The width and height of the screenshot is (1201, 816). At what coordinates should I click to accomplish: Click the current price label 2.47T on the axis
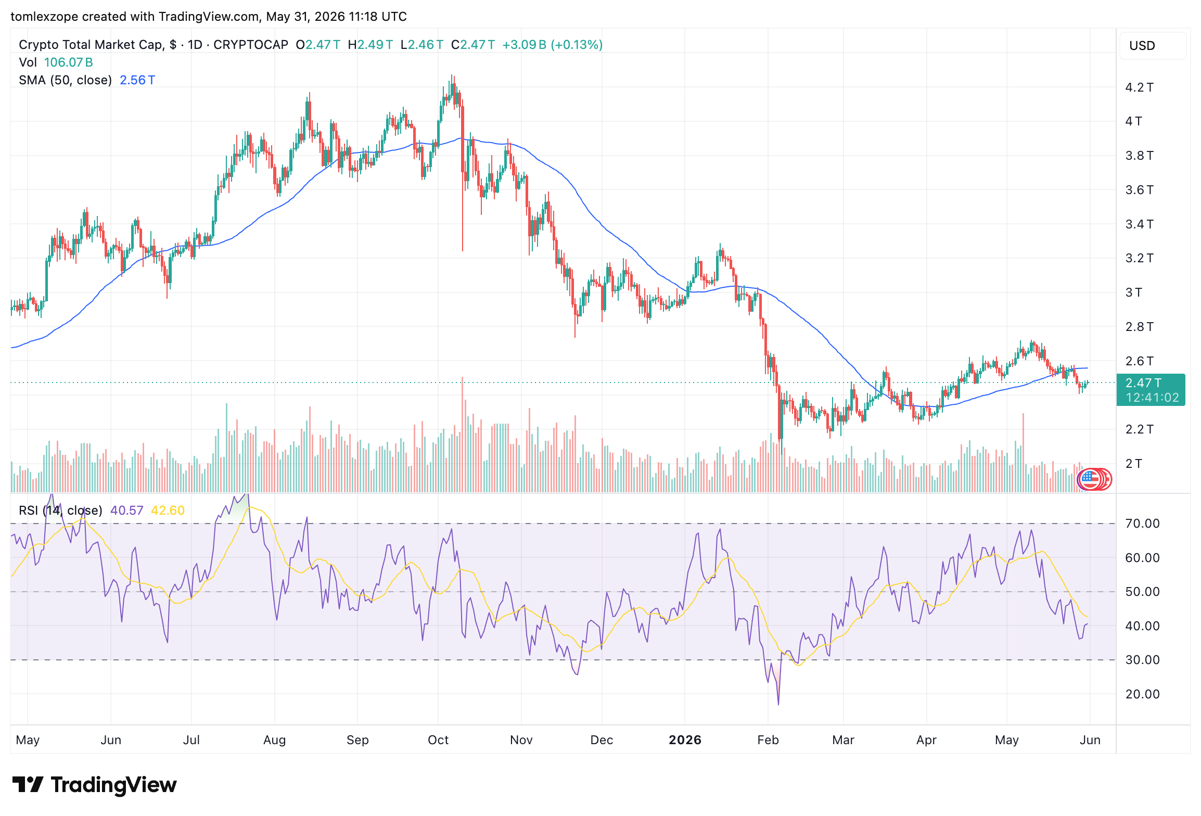(x=1143, y=383)
